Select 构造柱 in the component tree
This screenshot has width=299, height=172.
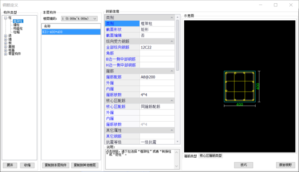point(18,29)
